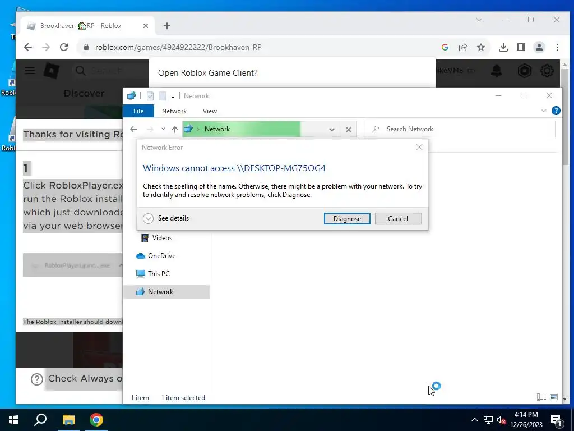Image resolution: width=574 pixels, height=431 pixels.
Task: Open the Robux icon on Roblox
Action: 524,71
